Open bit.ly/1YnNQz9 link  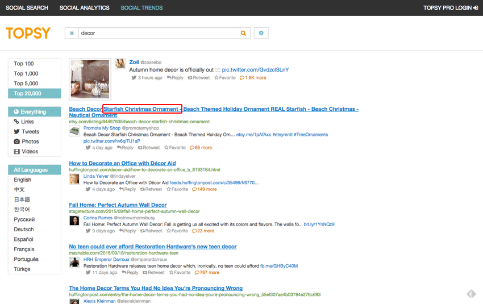pyautogui.click(x=319, y=224)
